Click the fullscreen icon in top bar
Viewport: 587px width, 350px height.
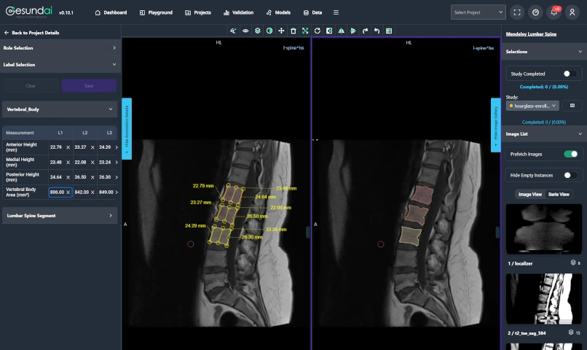click(x=517, y=12)
